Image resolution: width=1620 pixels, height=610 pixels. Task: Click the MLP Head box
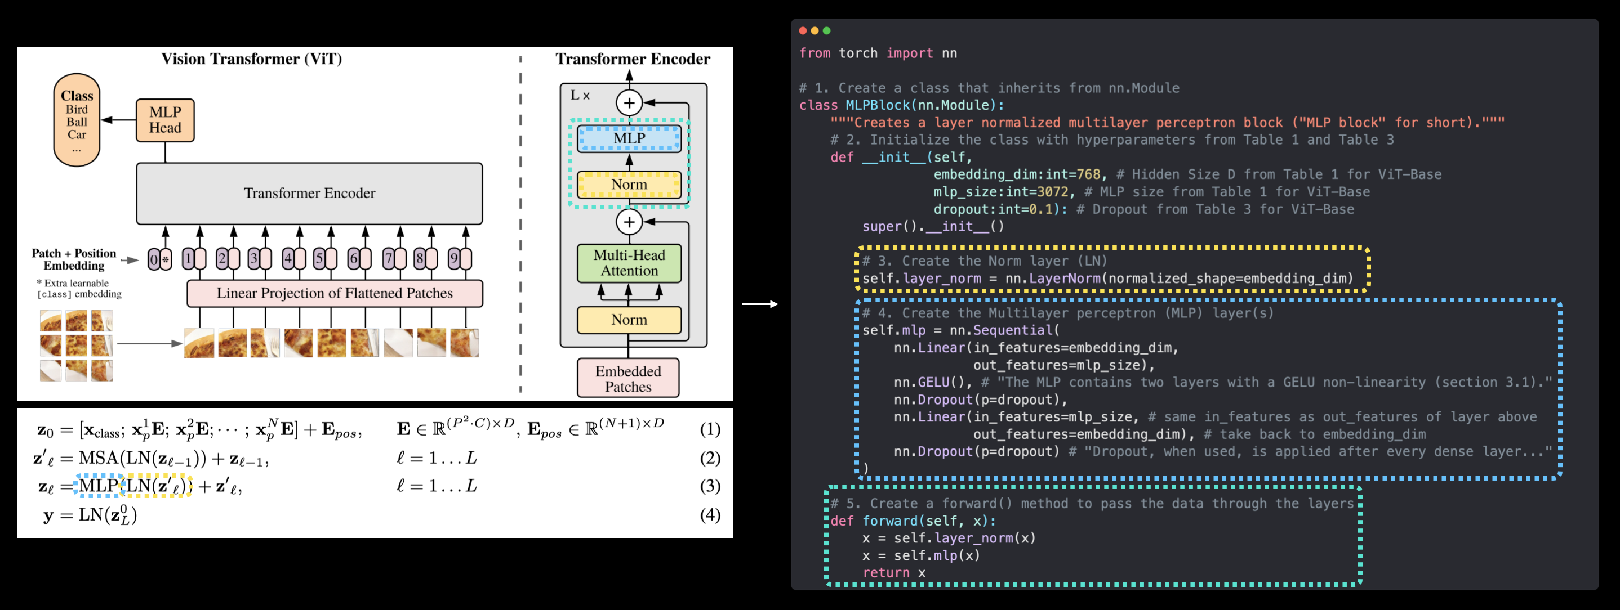165,119
